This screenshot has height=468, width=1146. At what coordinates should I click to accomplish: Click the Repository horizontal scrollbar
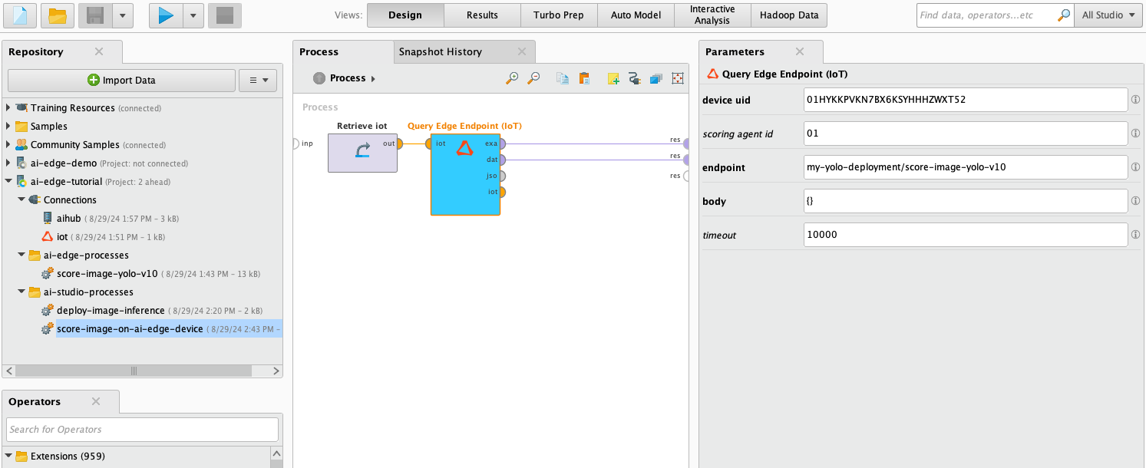[134, 371]
